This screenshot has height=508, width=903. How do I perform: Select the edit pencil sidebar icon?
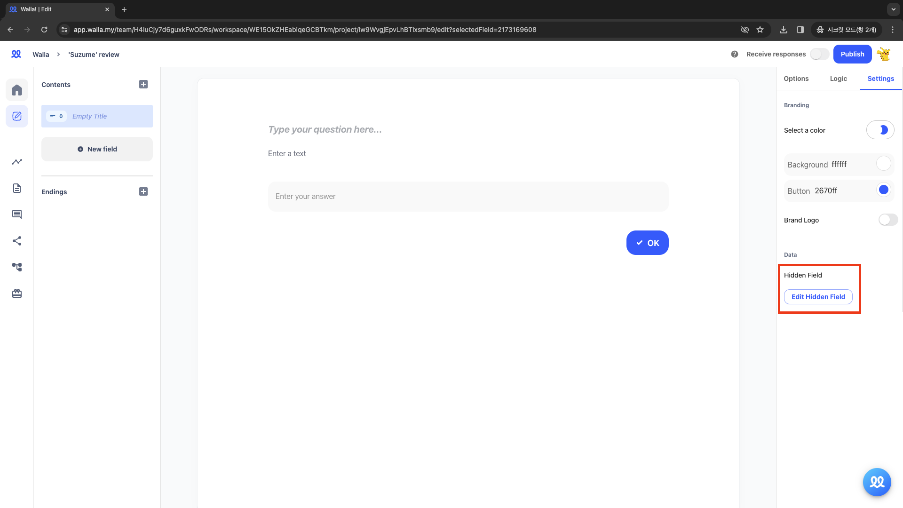pyautogui.click(x=17, y=116)
